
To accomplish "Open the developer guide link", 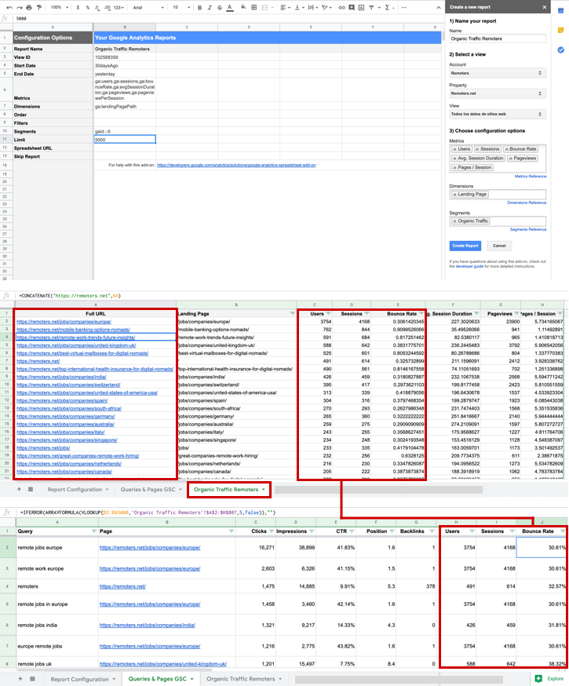I will tap(469, 266).
